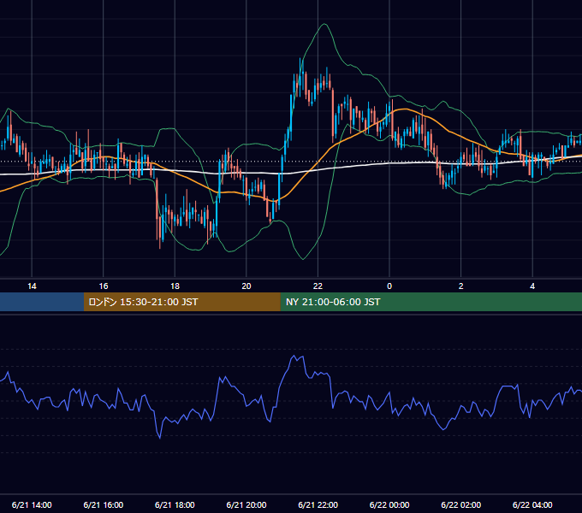Click the blue session bar before London
Screen dimensions: 582x513
(42, 302)
